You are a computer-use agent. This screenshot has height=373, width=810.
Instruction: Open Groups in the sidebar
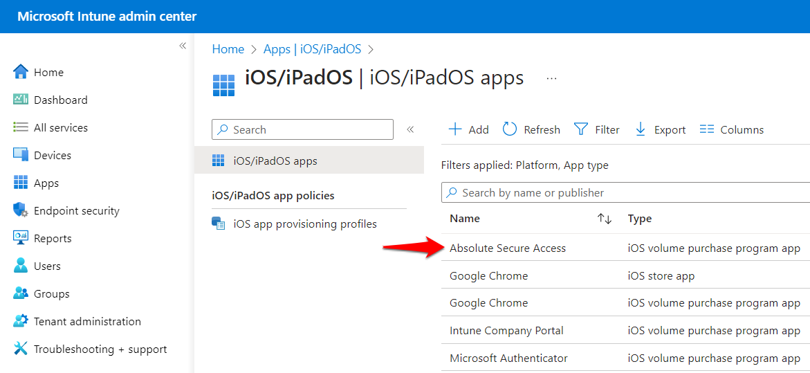[x=51, y=294]
